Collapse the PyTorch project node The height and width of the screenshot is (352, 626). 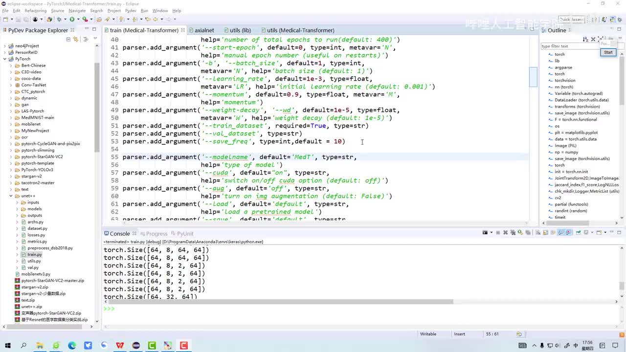click(5, 59)
